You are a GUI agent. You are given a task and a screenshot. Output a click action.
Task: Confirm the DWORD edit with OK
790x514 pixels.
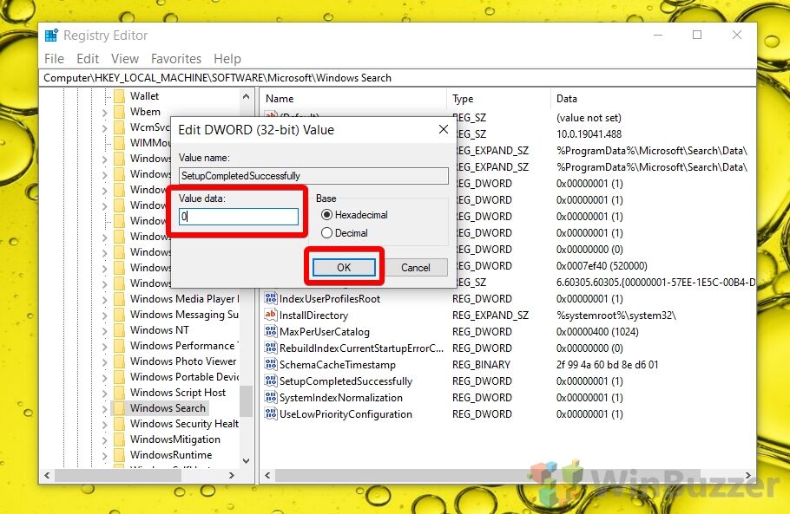[344, 268]
